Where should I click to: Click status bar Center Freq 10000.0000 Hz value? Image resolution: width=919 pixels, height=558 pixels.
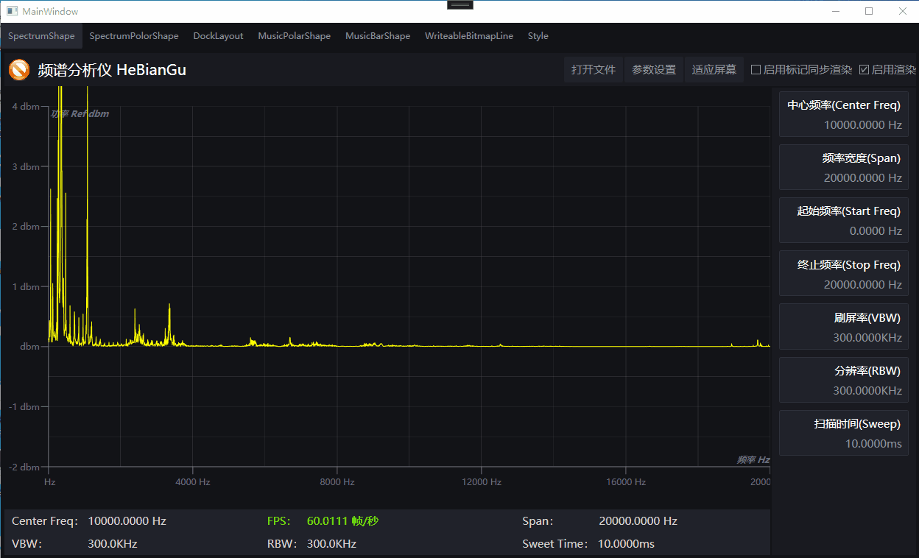point(127,520)
